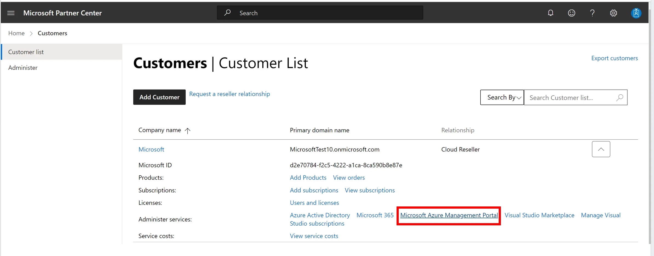Open Request a reseller relationship link
This screenshot has width=654, height=256.
[x=230, y=94]
